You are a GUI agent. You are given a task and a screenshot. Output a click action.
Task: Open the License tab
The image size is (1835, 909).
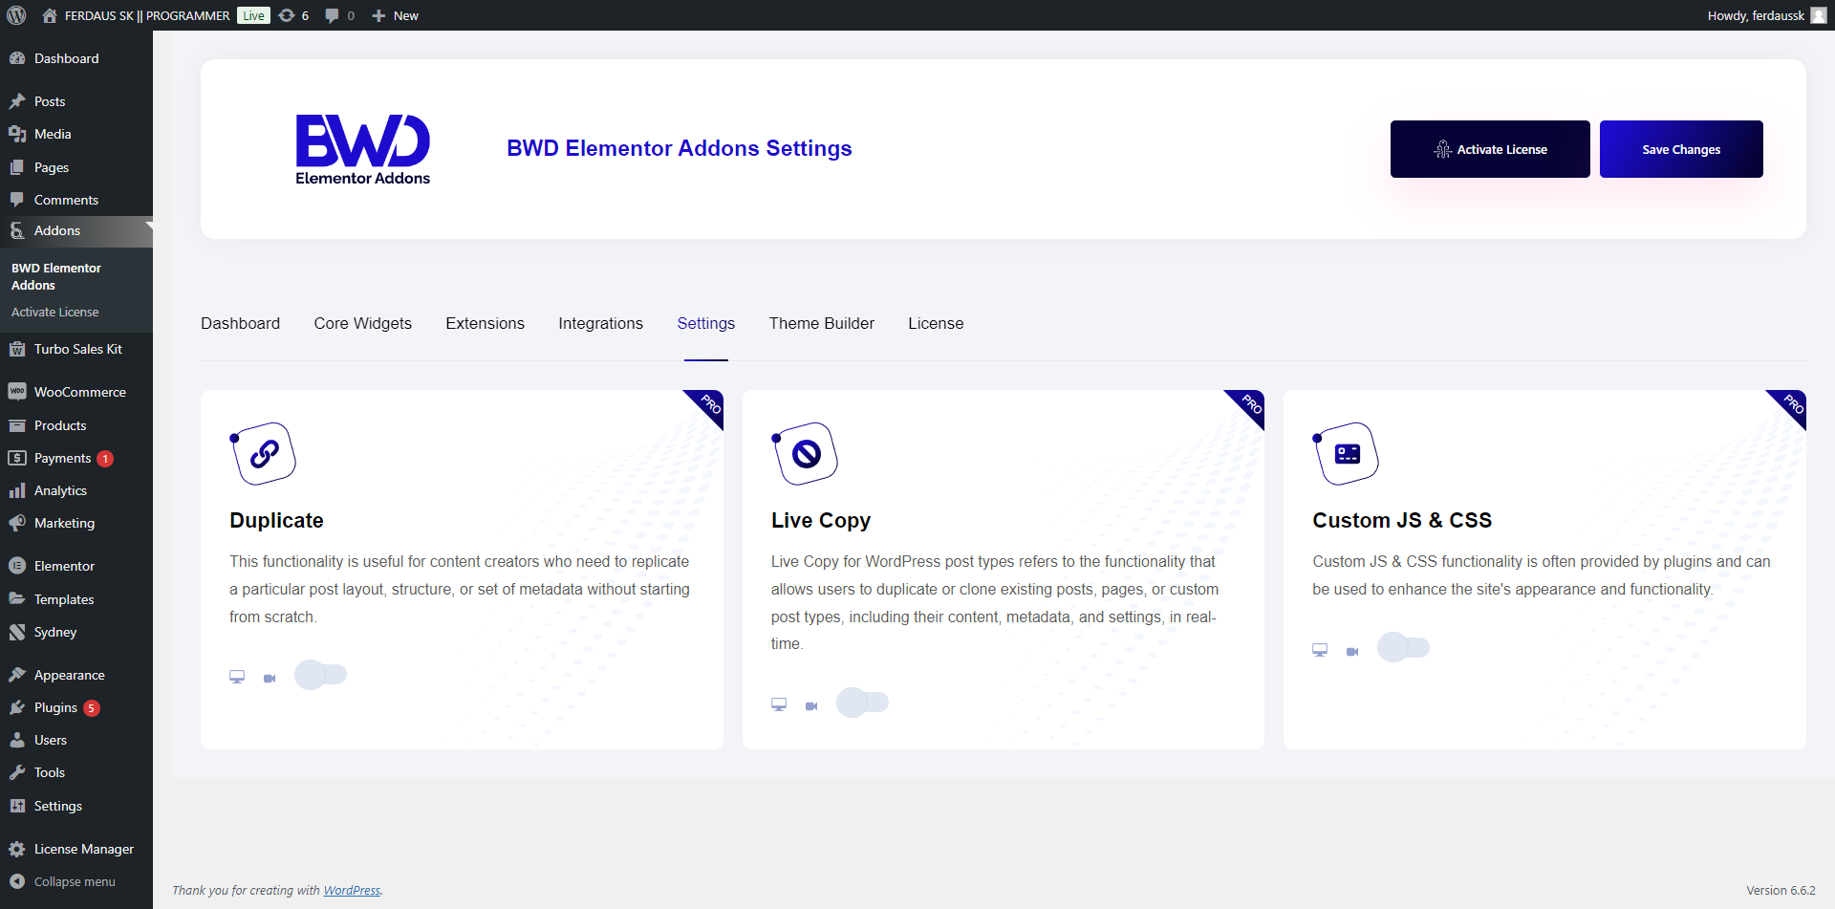click(x=936, y=323)
